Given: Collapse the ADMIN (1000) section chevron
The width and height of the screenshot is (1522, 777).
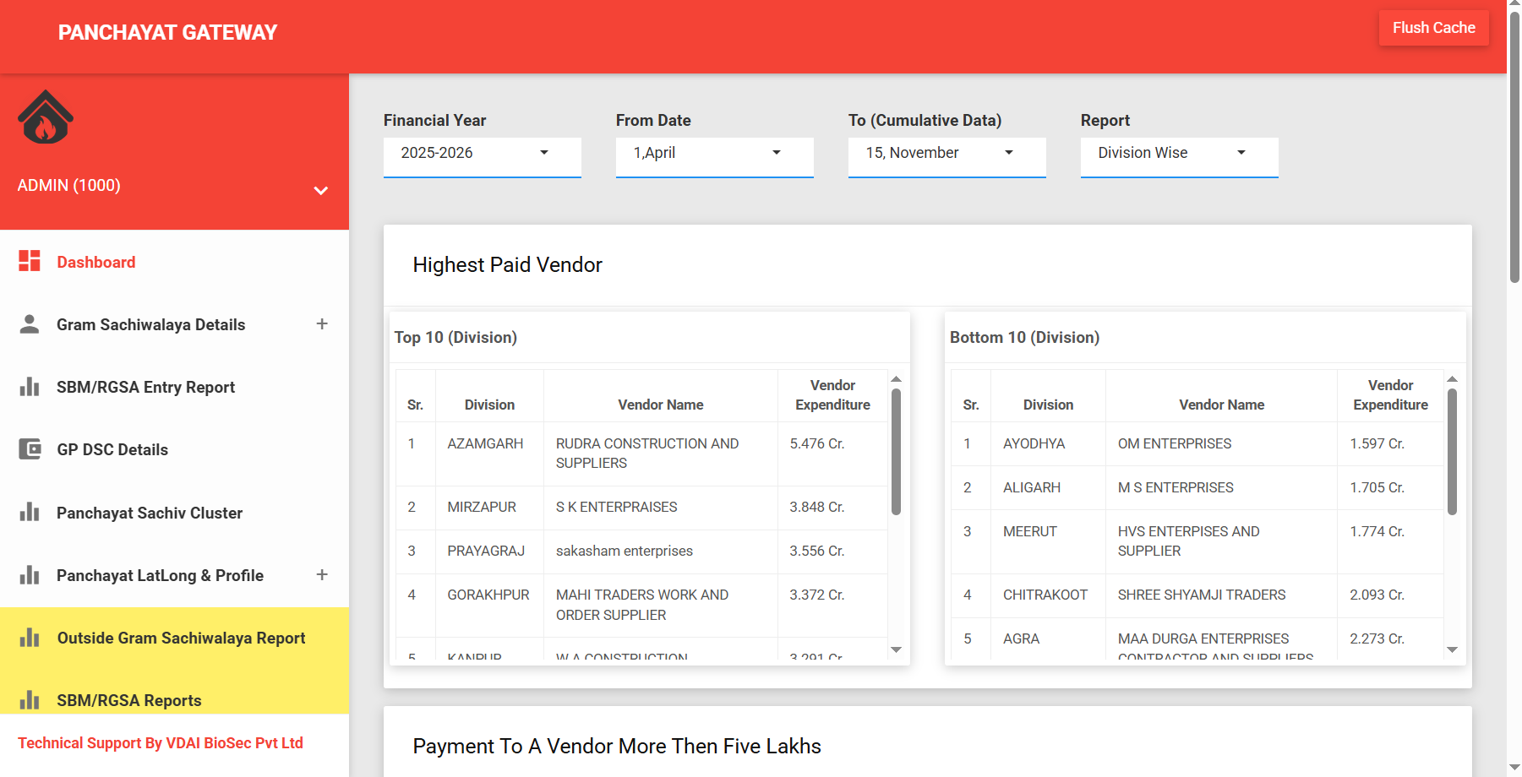Looking at the screenshot, I should [x=321, y=190].
